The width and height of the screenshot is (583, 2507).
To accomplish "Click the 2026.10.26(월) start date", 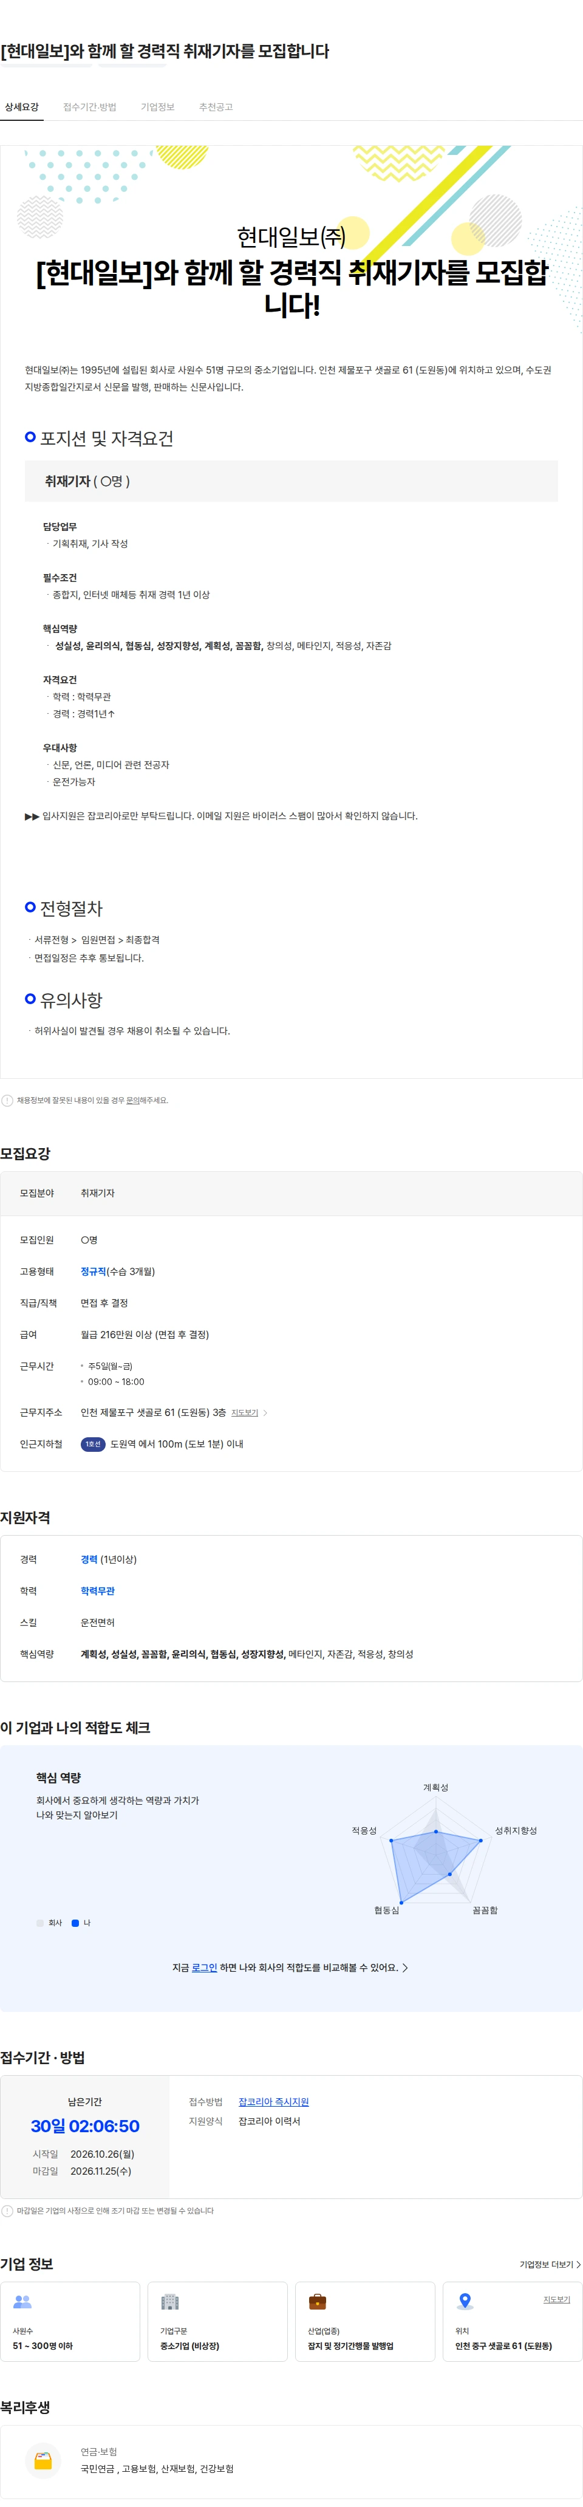I will (x=102, y=2153).
